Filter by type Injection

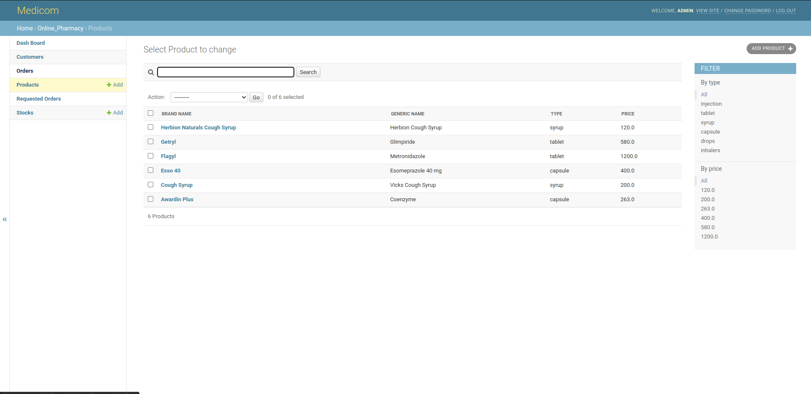click(x=711, y=104)
